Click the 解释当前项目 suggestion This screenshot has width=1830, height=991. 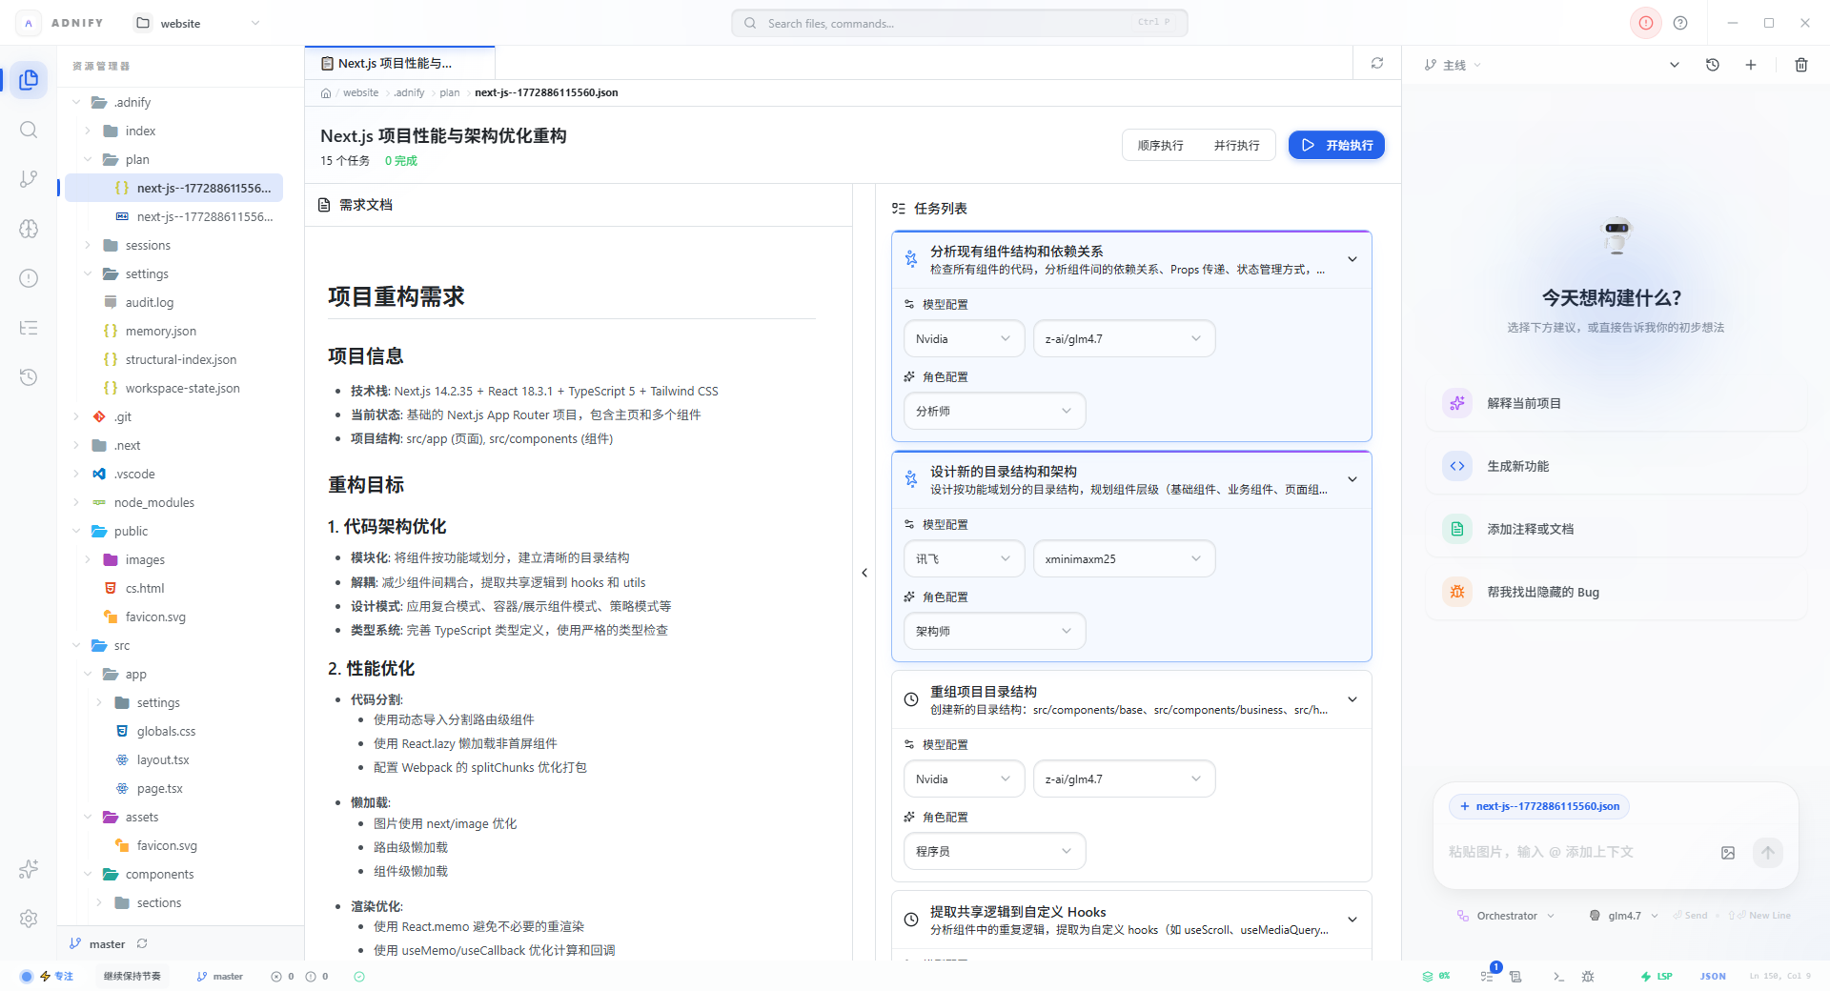click(1615, 402)
